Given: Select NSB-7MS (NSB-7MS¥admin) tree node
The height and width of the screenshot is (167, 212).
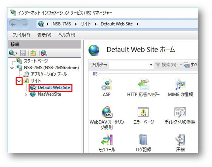Looking at the screenshot, I should (52, 68).
